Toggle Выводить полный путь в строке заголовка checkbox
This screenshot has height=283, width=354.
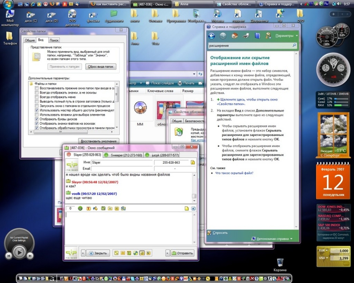[x=37, y=101]
